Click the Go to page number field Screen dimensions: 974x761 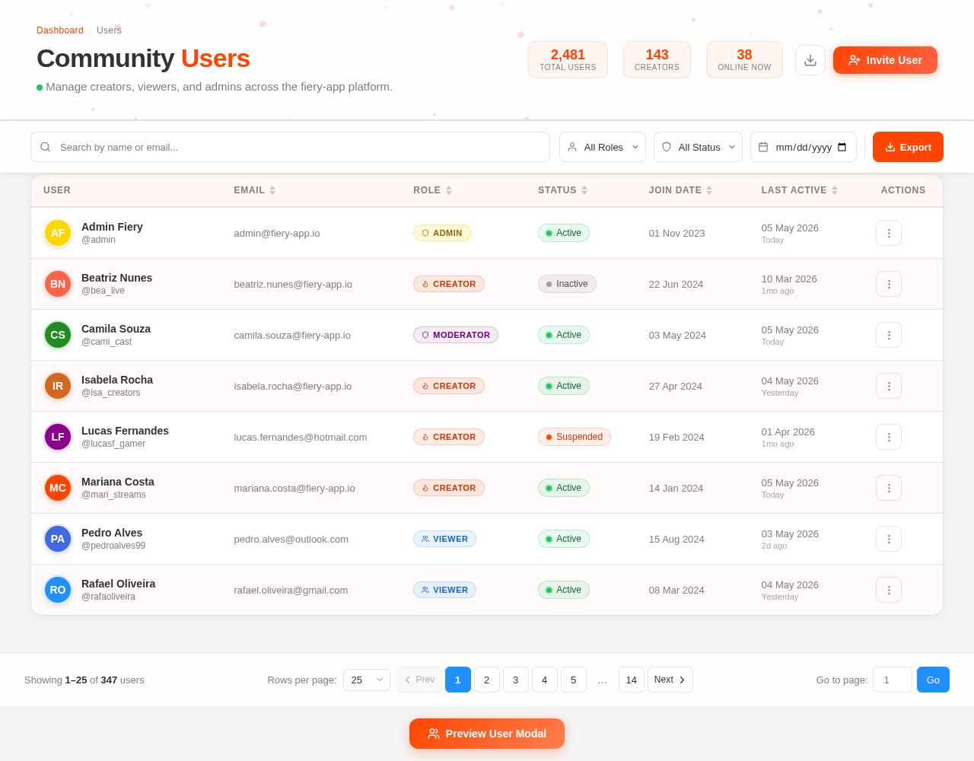[x=893, y=680]
